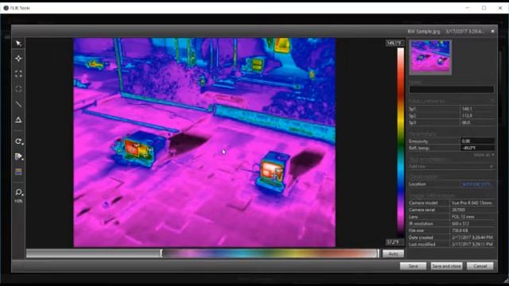Click the Last modified row
Screen dimensions: 509x286
point(452,244)
